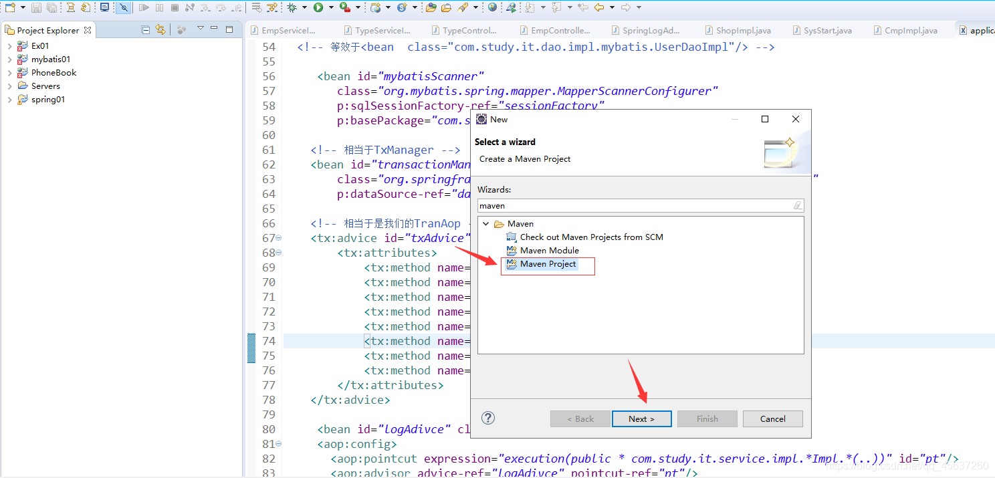Image resolution: width=995 pixels, height=478 pixels.
Task: Open the External Tools dropdown arrow
Action: 358,7
